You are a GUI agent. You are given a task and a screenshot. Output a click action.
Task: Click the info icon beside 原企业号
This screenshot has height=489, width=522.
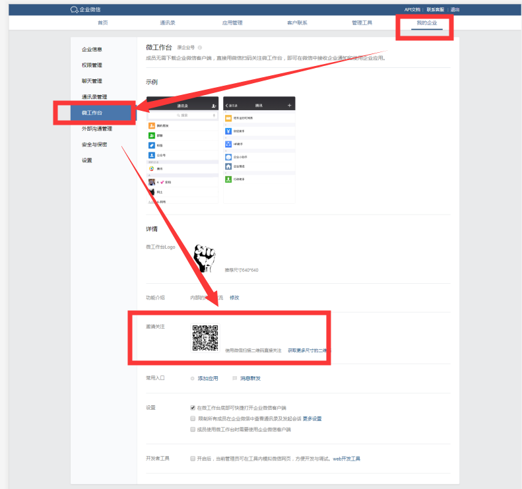200,48
